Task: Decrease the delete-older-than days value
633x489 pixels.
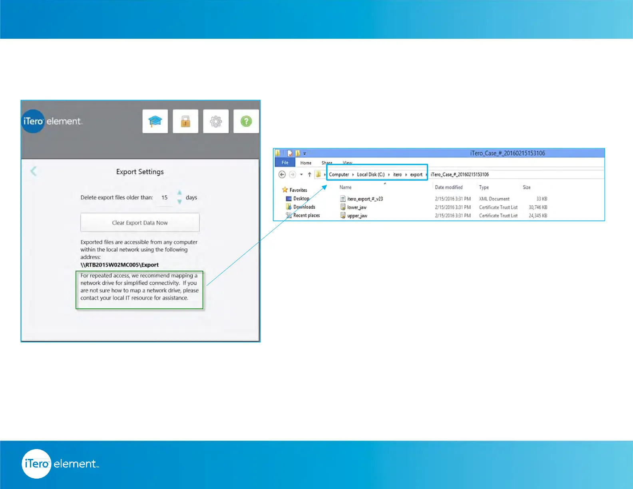Action: pyautogui.click(x=179, y=202)
